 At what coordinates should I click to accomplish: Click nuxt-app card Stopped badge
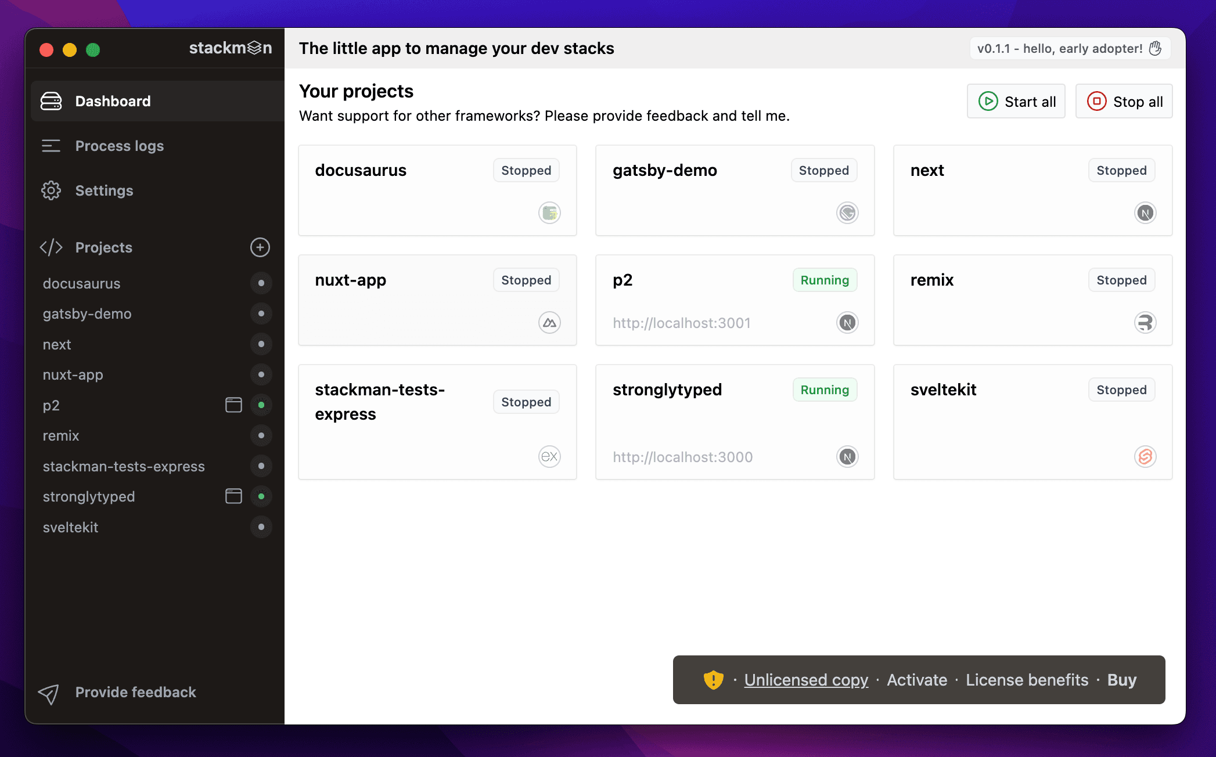[526, 280]
